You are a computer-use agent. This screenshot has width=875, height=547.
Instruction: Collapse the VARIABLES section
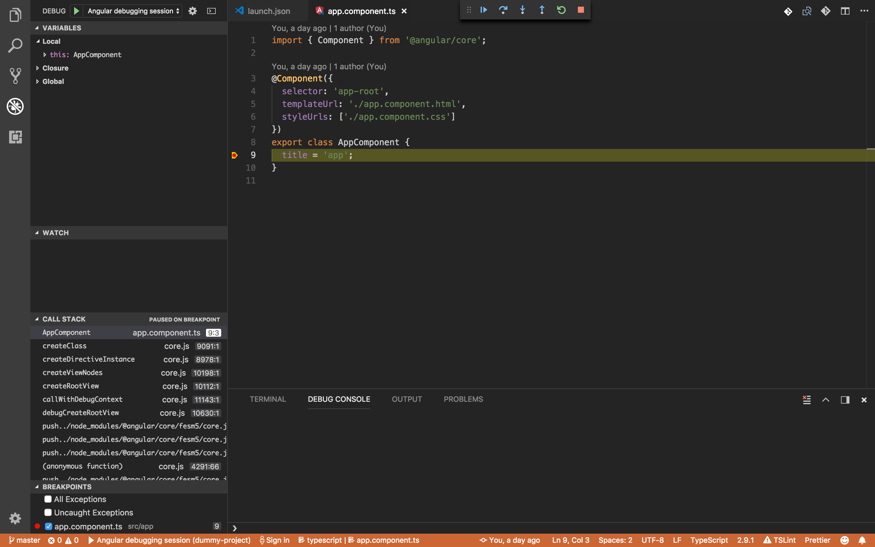37,28
